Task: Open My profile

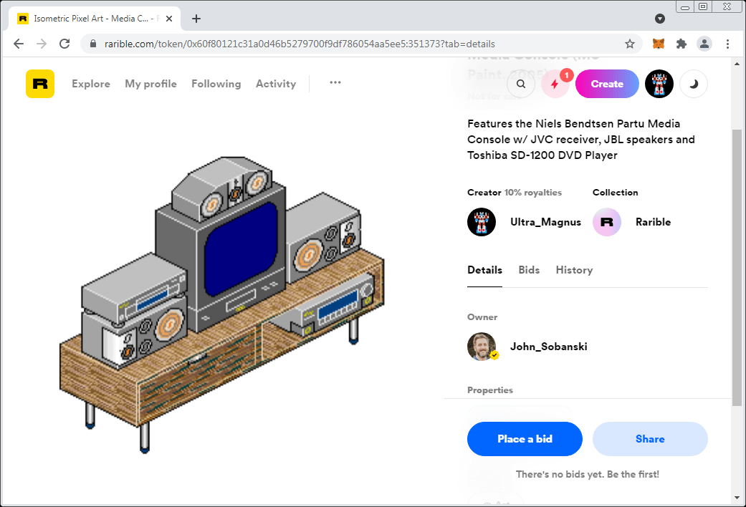Action: pyautogui.click(x=150, y=84)
